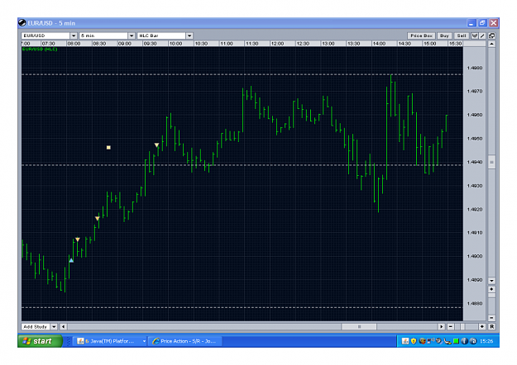Image resolution: width=517 pixels, height=365 pixels.
Task: Click the horizontal chart scrollbar thumb
Action: (x=359, y=326)
